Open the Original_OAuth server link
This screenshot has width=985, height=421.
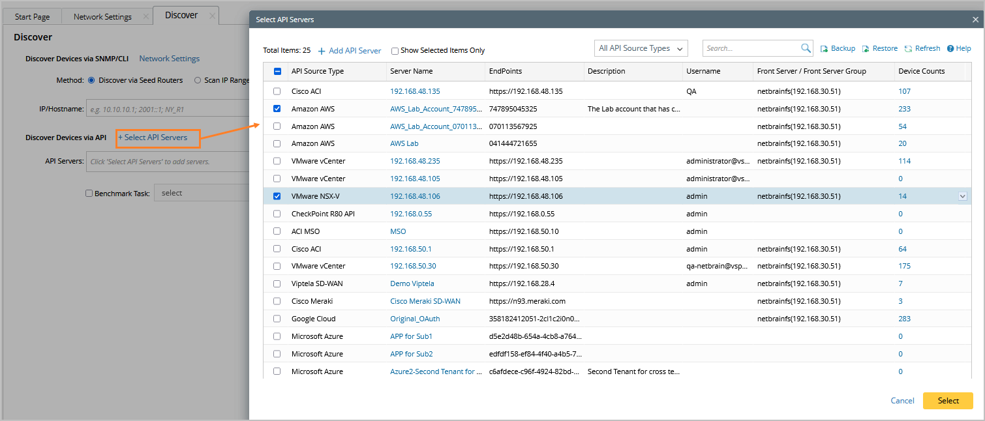(415, 319)
